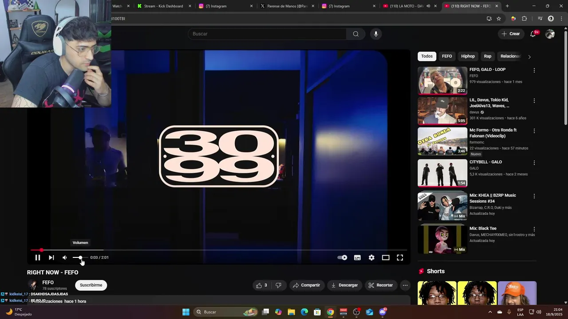Open File Explorer from taskbar
The width and height of the screenshot is (568, 319).
click(292, 312)
